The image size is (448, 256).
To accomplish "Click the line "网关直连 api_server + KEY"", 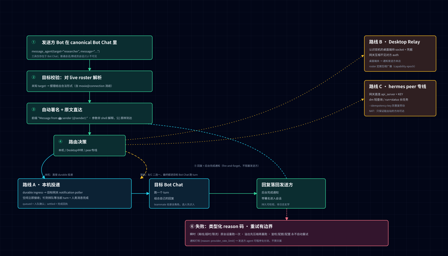I will [386, 94].
